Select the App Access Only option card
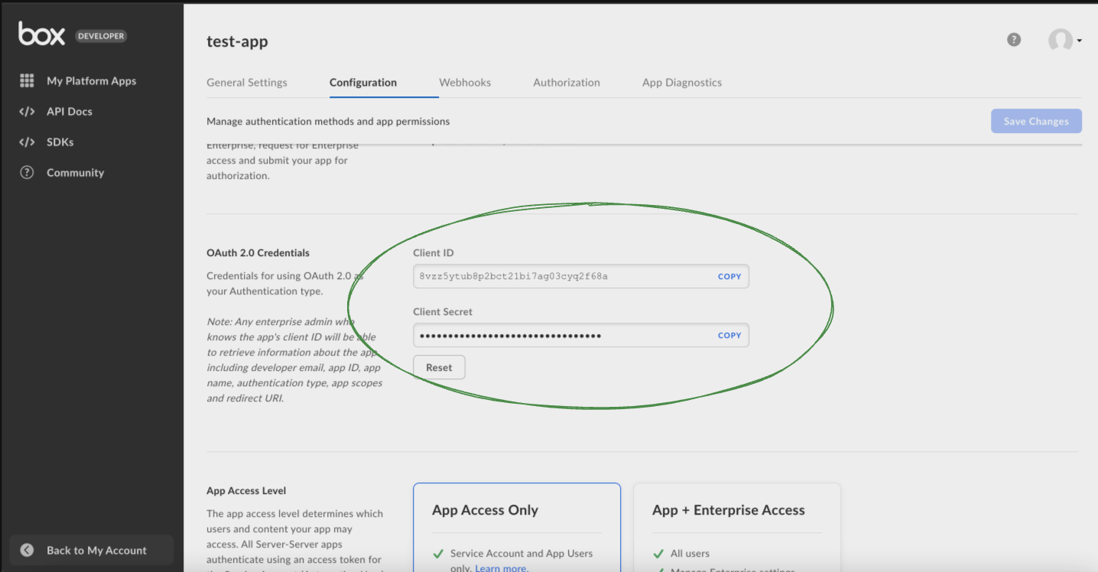The width and height of the screenshot is (1098, 572). pos(517,527)
